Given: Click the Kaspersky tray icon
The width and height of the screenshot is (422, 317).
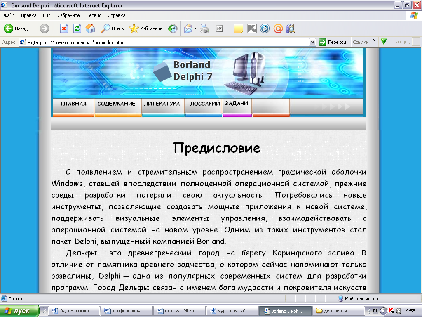Looking at the screenshot, I should [391, 311].
